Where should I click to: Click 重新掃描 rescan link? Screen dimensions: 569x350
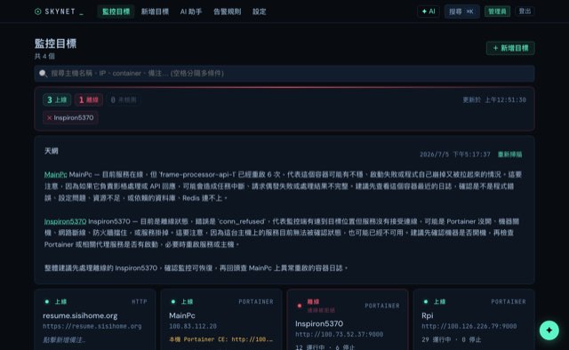509,155
